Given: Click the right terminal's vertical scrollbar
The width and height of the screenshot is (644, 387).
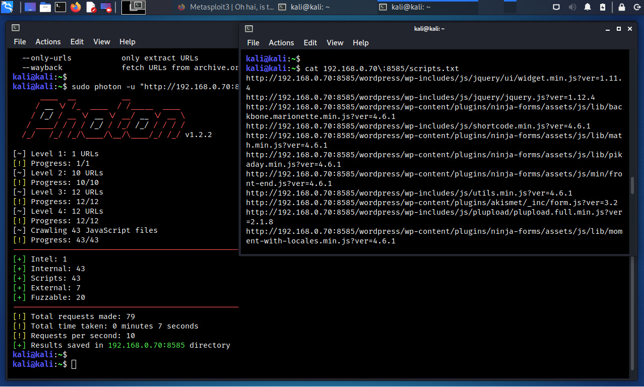Looking at the screenshot, I should (632, 185).
